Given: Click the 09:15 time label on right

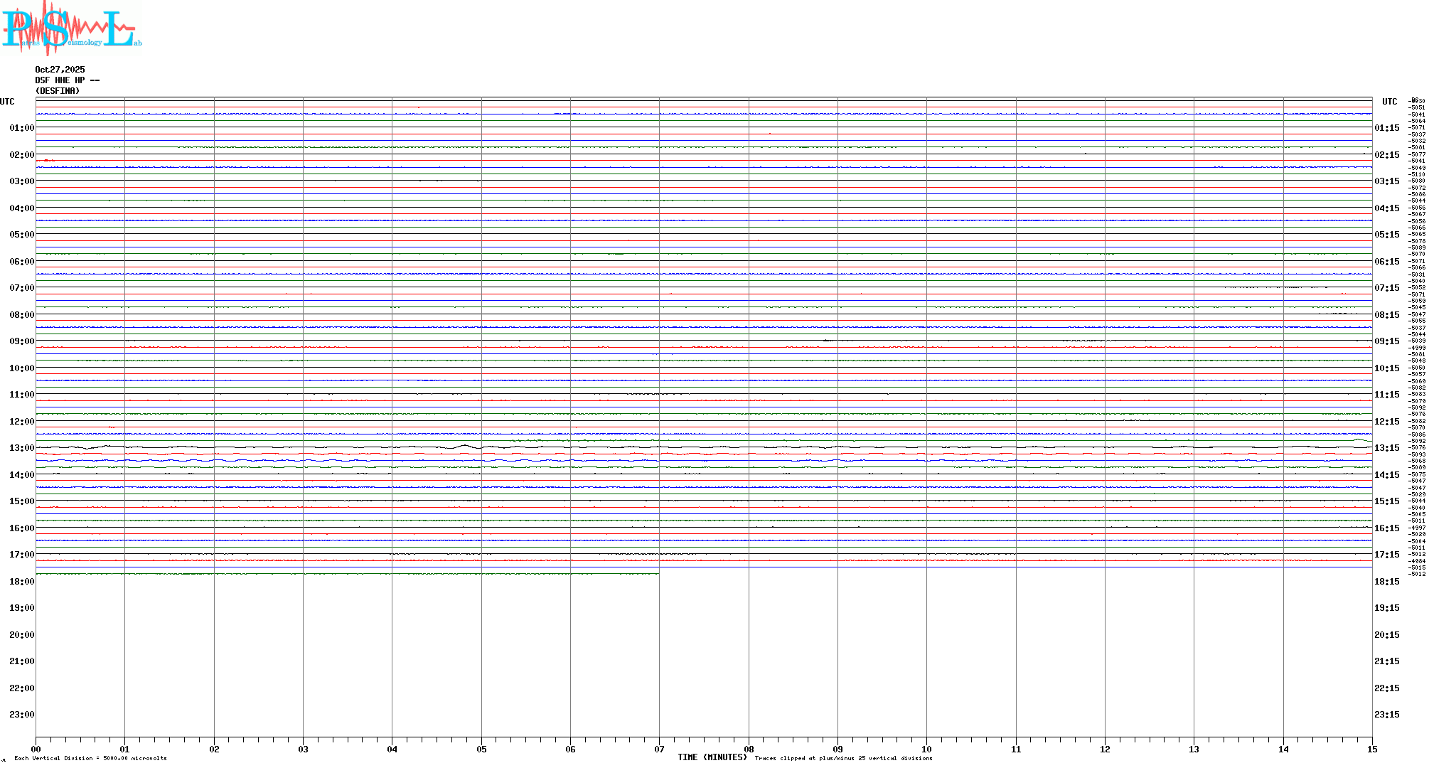Looking at the screenshot, I should click(x=1386, y=341).
